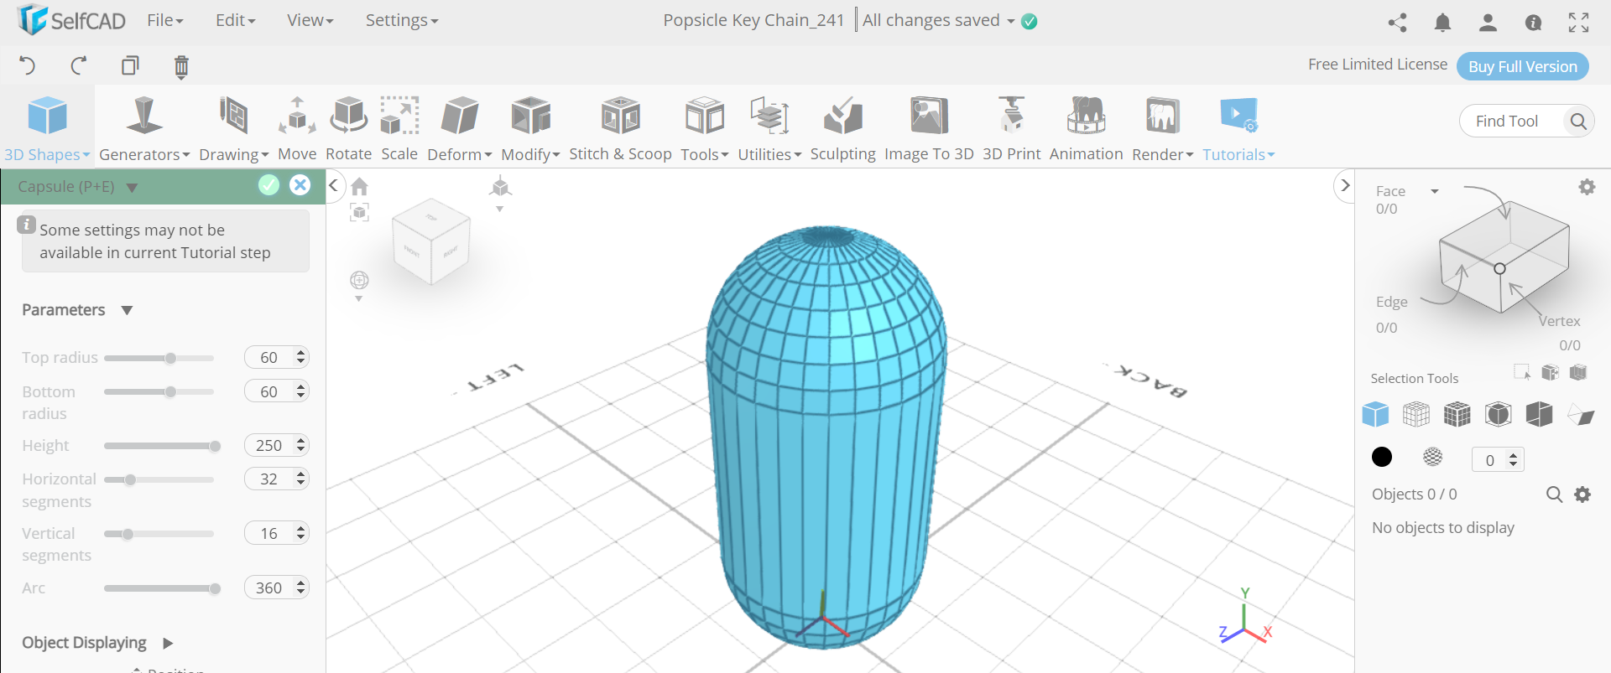Select the Scale tool
The height and width of the screenshot is (673, 1611).
click(399, 127)
